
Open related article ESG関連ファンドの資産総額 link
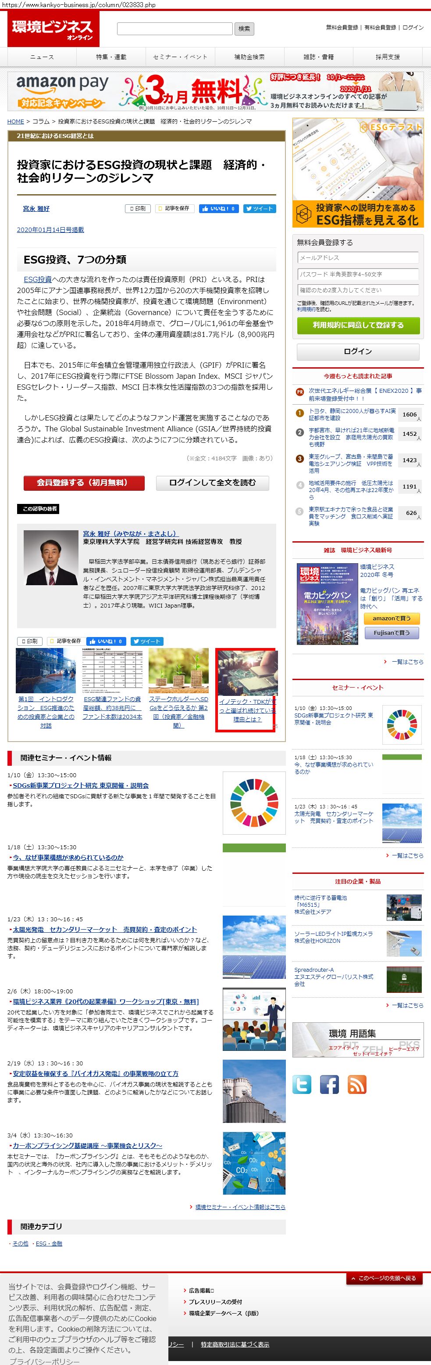[112, 708]
